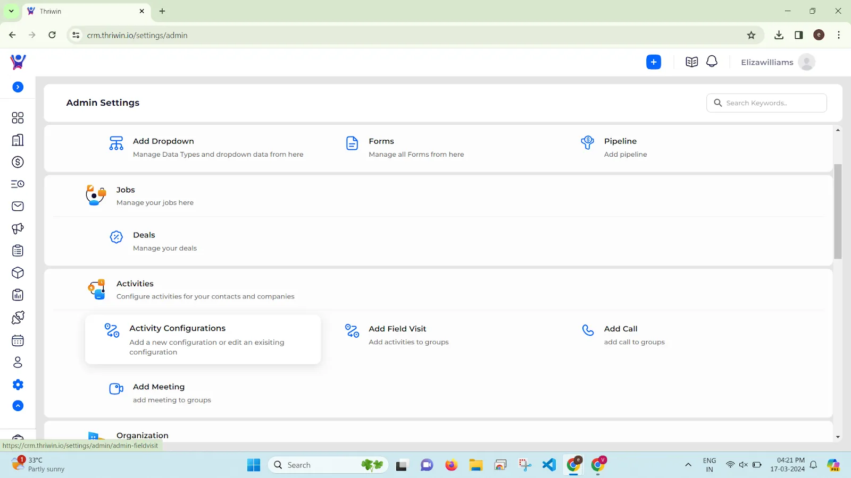Viewport: 851px width, 478px height.
Task: Click the scrollbar up arrow
Action: [838, 130]
